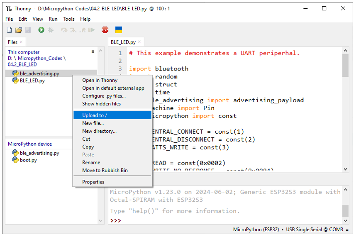Click the Micropython_Codes path link

click(40, 59)
